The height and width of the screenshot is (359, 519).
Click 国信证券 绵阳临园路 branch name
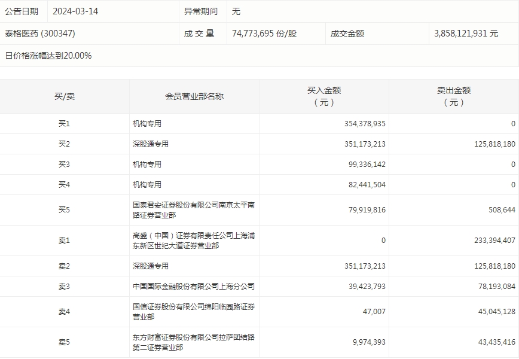[x=194, y=312]
